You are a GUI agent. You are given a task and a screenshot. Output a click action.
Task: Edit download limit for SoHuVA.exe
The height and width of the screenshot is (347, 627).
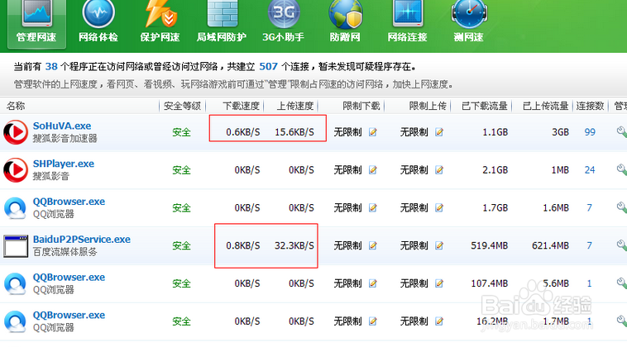(x=373, y=131)
